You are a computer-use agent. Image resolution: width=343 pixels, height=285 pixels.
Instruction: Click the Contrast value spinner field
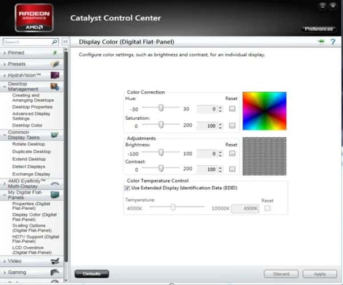tap(209, 169)
